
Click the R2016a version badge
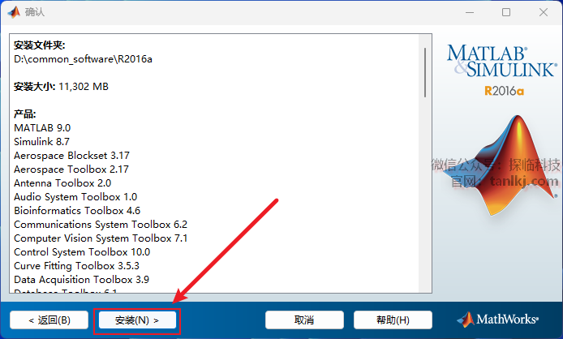(x=504, y=91)
